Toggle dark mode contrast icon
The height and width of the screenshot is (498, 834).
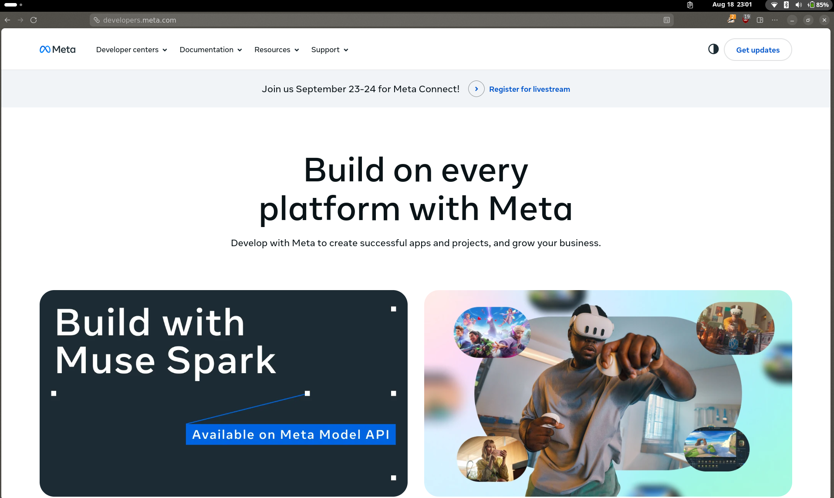tap(713, 49)
